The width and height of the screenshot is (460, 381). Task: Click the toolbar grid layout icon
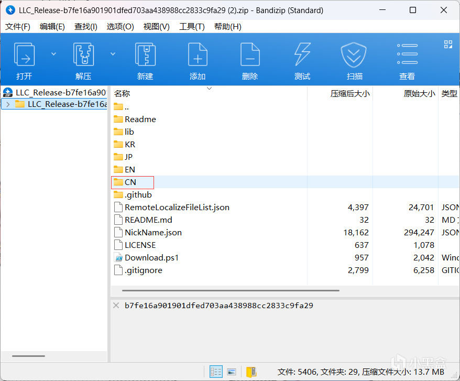click(448, 45)
